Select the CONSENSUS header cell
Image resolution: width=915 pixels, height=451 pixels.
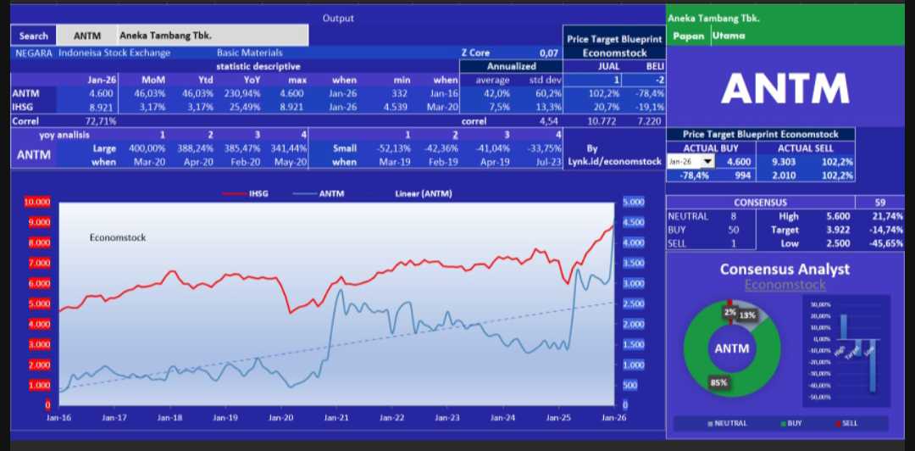click(760, 203)
